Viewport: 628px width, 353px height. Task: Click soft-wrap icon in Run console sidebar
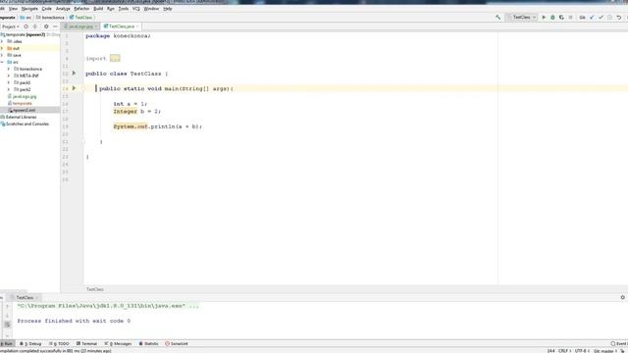click(7, 325)
